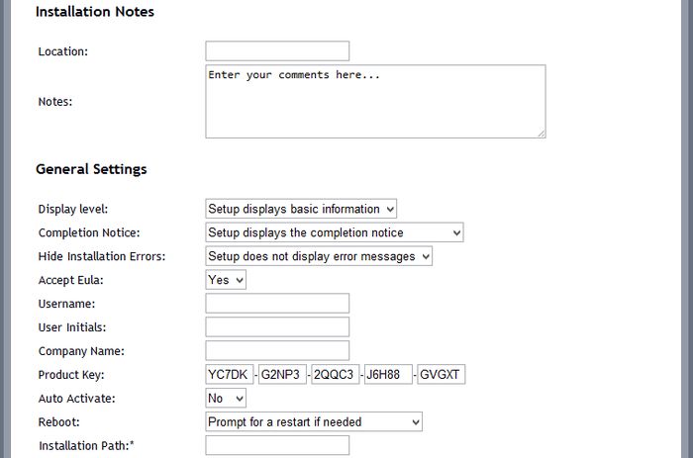693x458 pixels.
Task: Click inside the Notes comments textarea
Action: (x=375, y=101)
